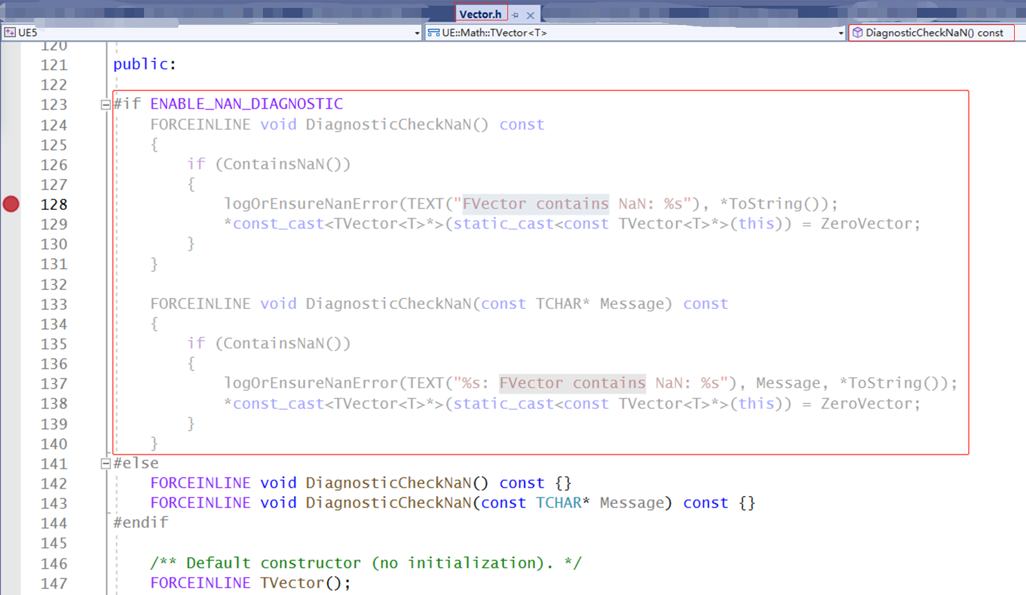The image size is (1026, 595).
Task: Click the UE5 project icon in the navigation bar
Action: click(x=10, y=32)
